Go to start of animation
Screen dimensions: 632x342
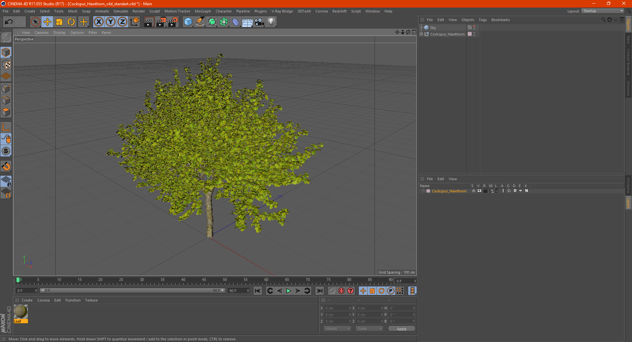tap(258, 291)
